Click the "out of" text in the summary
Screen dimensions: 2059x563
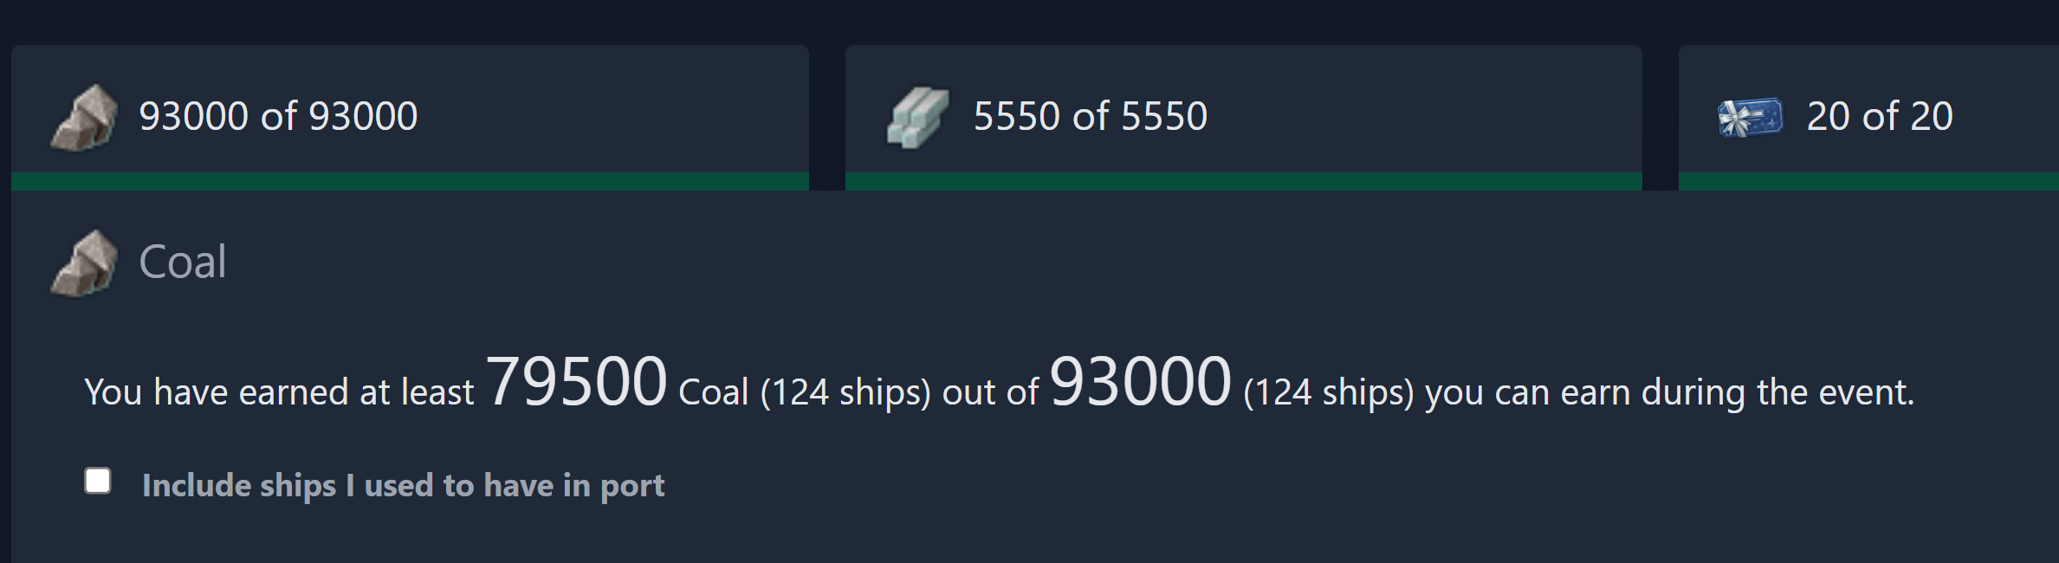[990, 393]
